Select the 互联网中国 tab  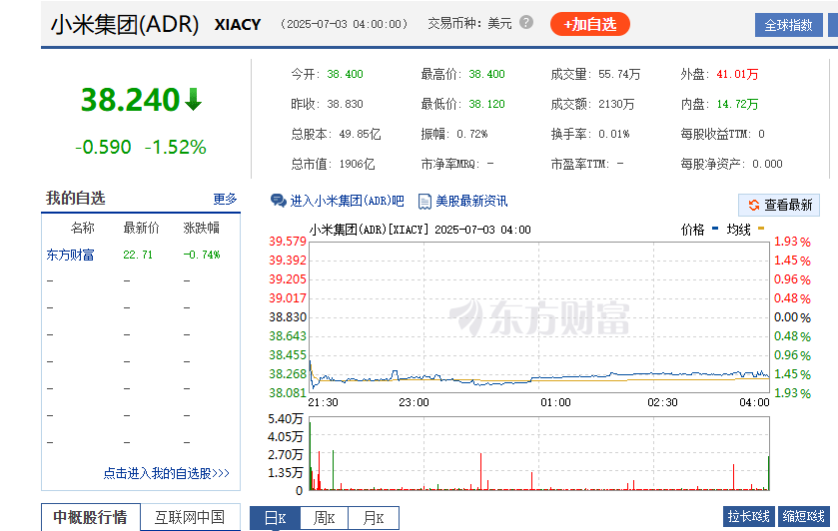[x=190, y=517]
